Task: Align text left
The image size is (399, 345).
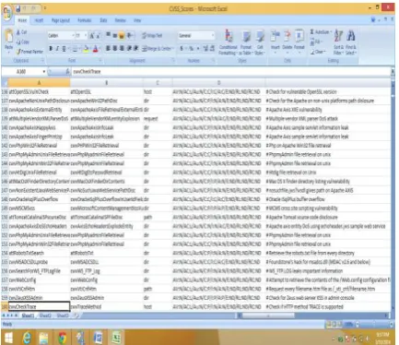Action: [x=109, y=48]
